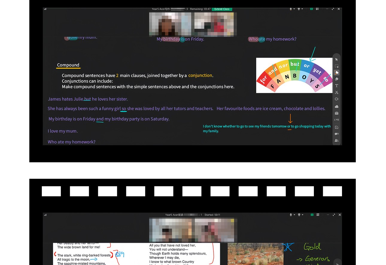Click line "All you that have not loved her,"
The height and width of the screenshot is (265, 386).
tap(173, 245)
